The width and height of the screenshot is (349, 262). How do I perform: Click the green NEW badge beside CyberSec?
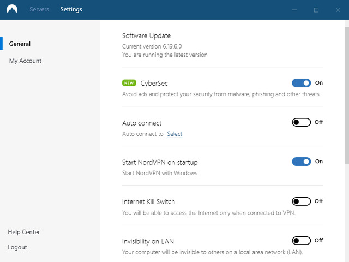129,83
